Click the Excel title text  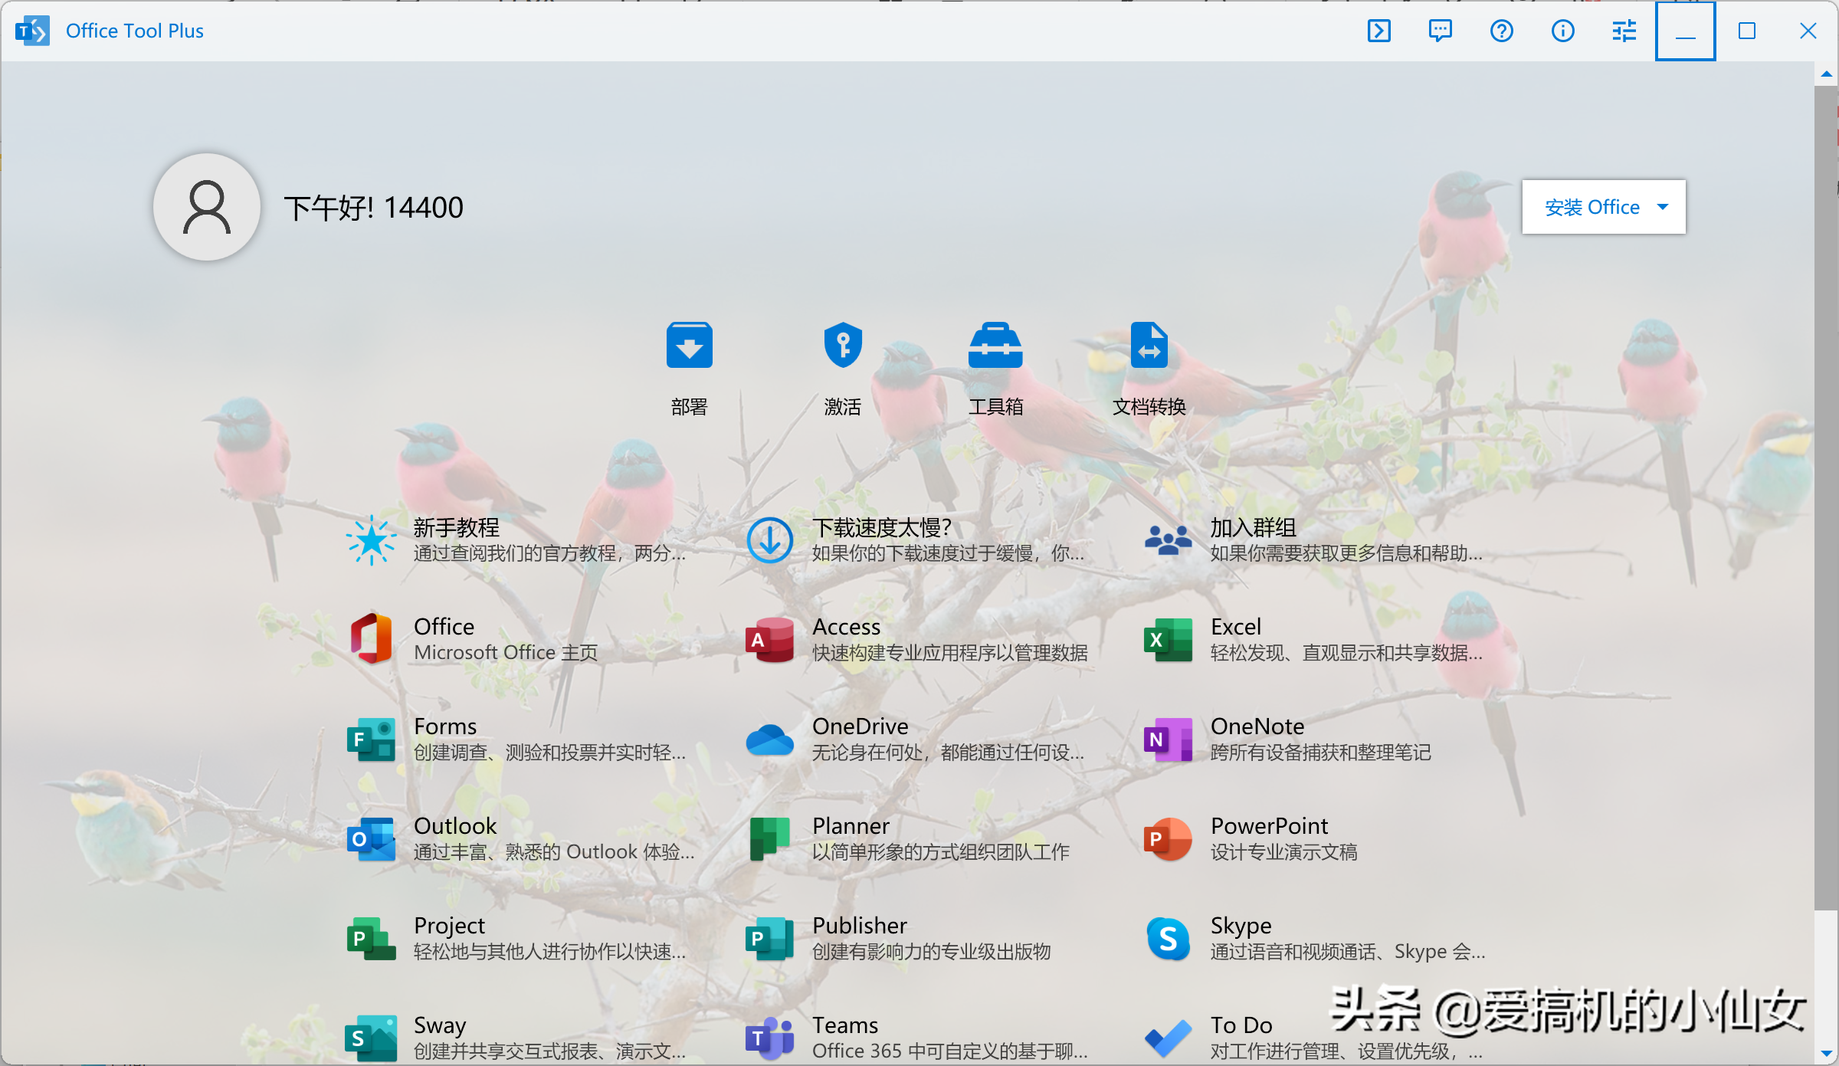[x=1236, y=627]
